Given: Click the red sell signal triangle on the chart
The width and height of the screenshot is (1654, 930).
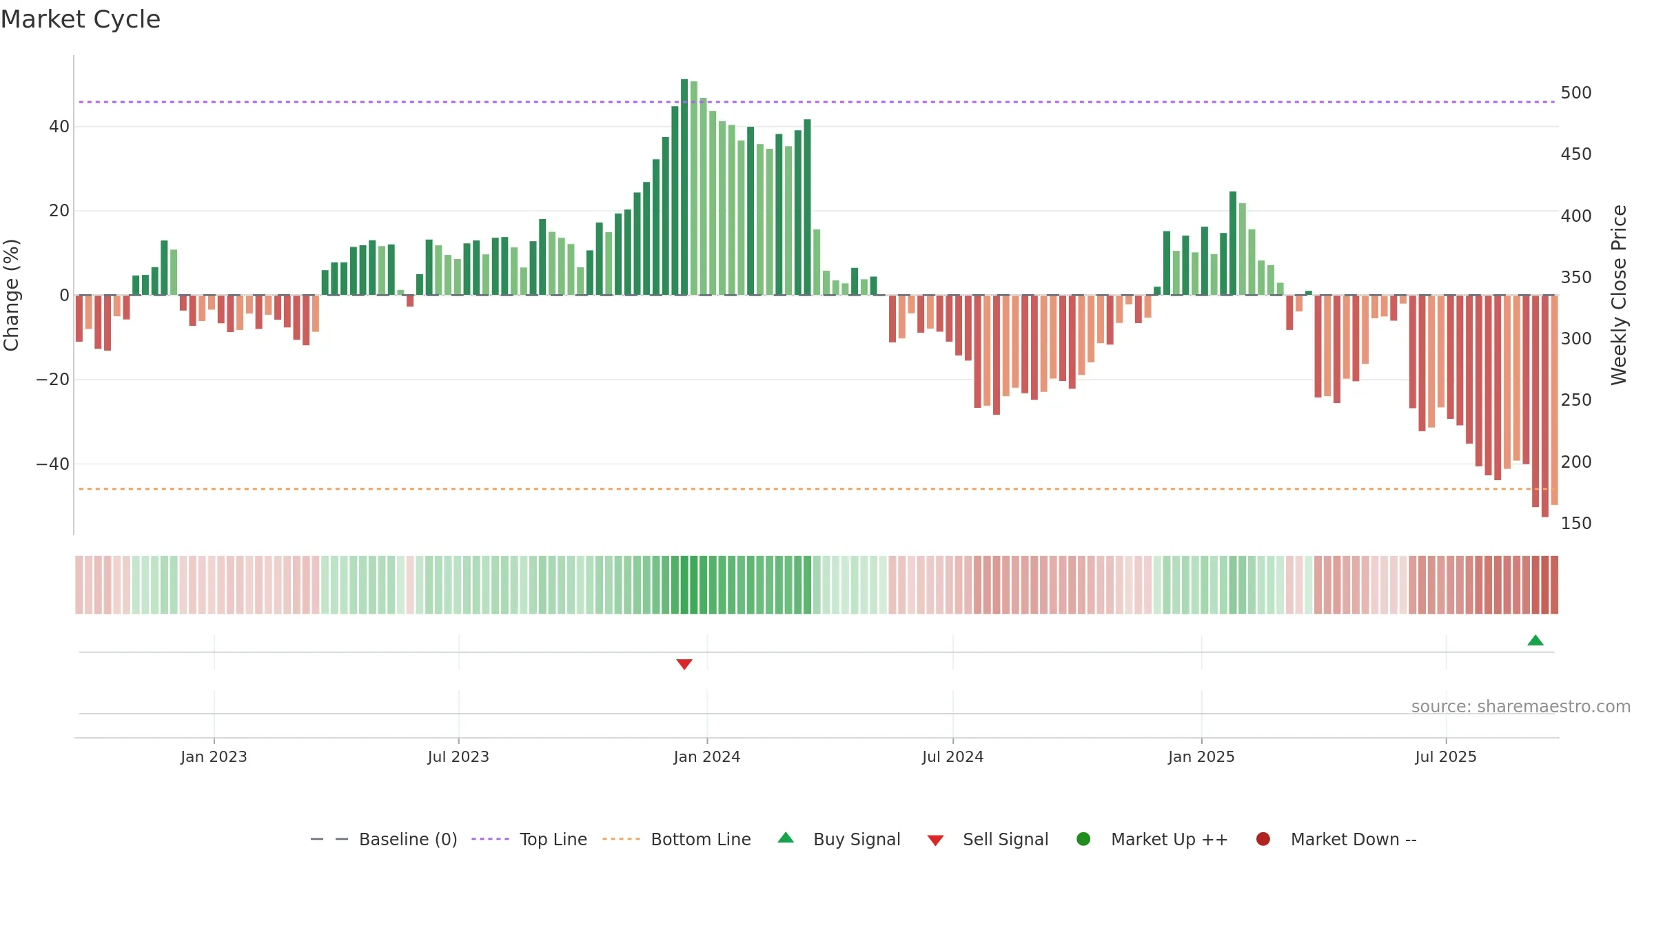Looking at the screenshot, I should pyautogui.click(x=684, y=664).
